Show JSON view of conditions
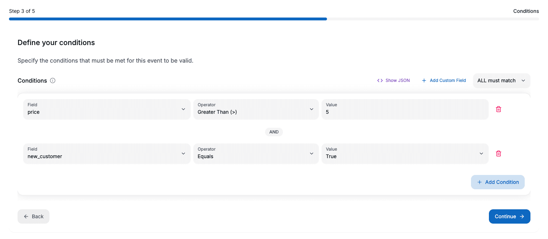548x239 pixels. tap(393, 81)
